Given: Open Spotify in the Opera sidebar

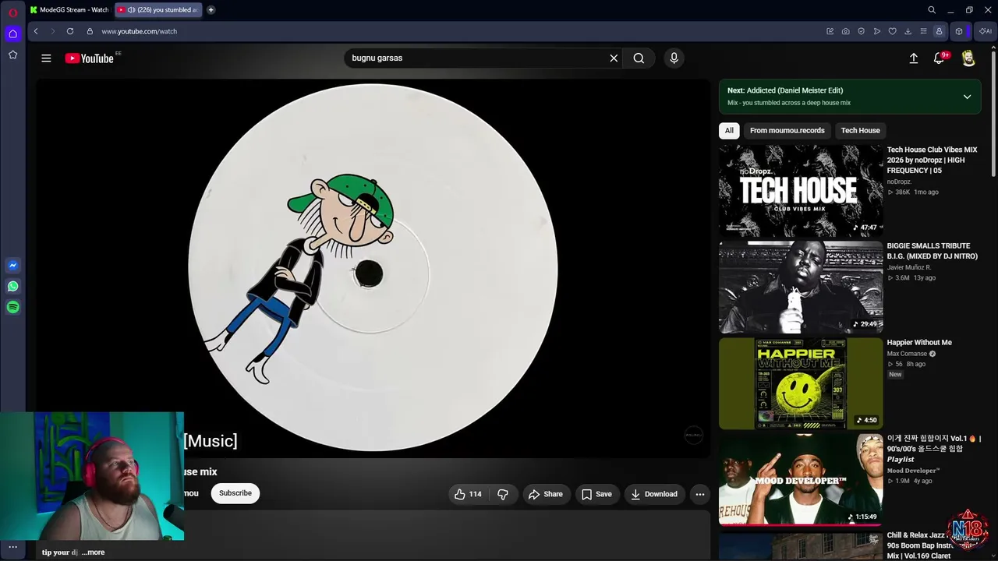Looking at the screenshot, I should pos(12,307).
